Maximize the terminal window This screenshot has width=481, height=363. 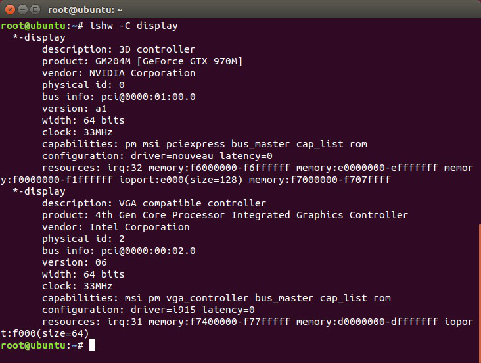tap(35, 10)
